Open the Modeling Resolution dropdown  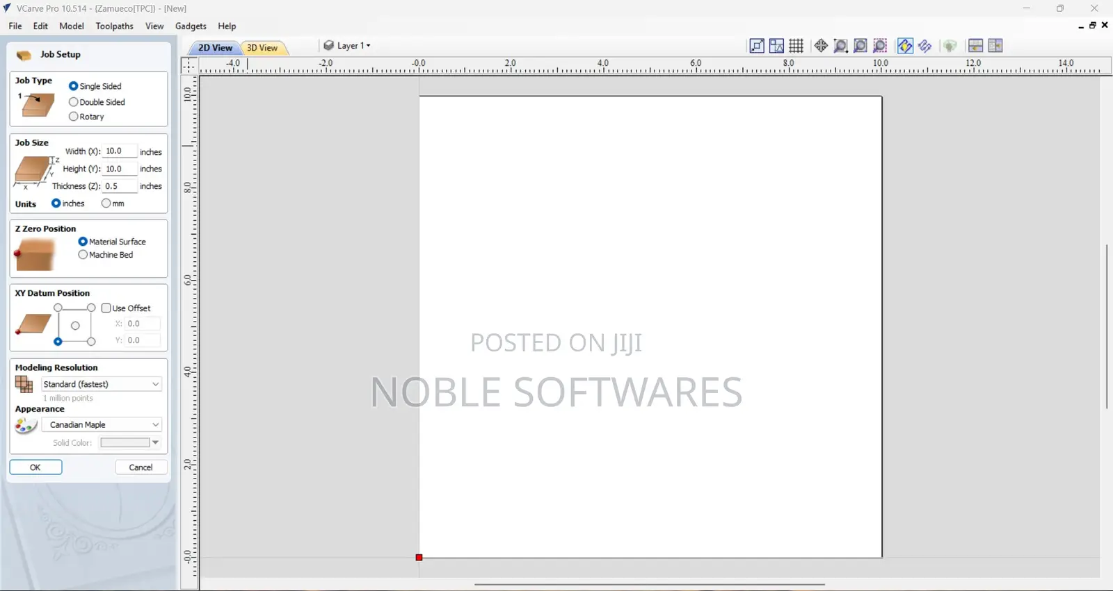click(102, 384)
